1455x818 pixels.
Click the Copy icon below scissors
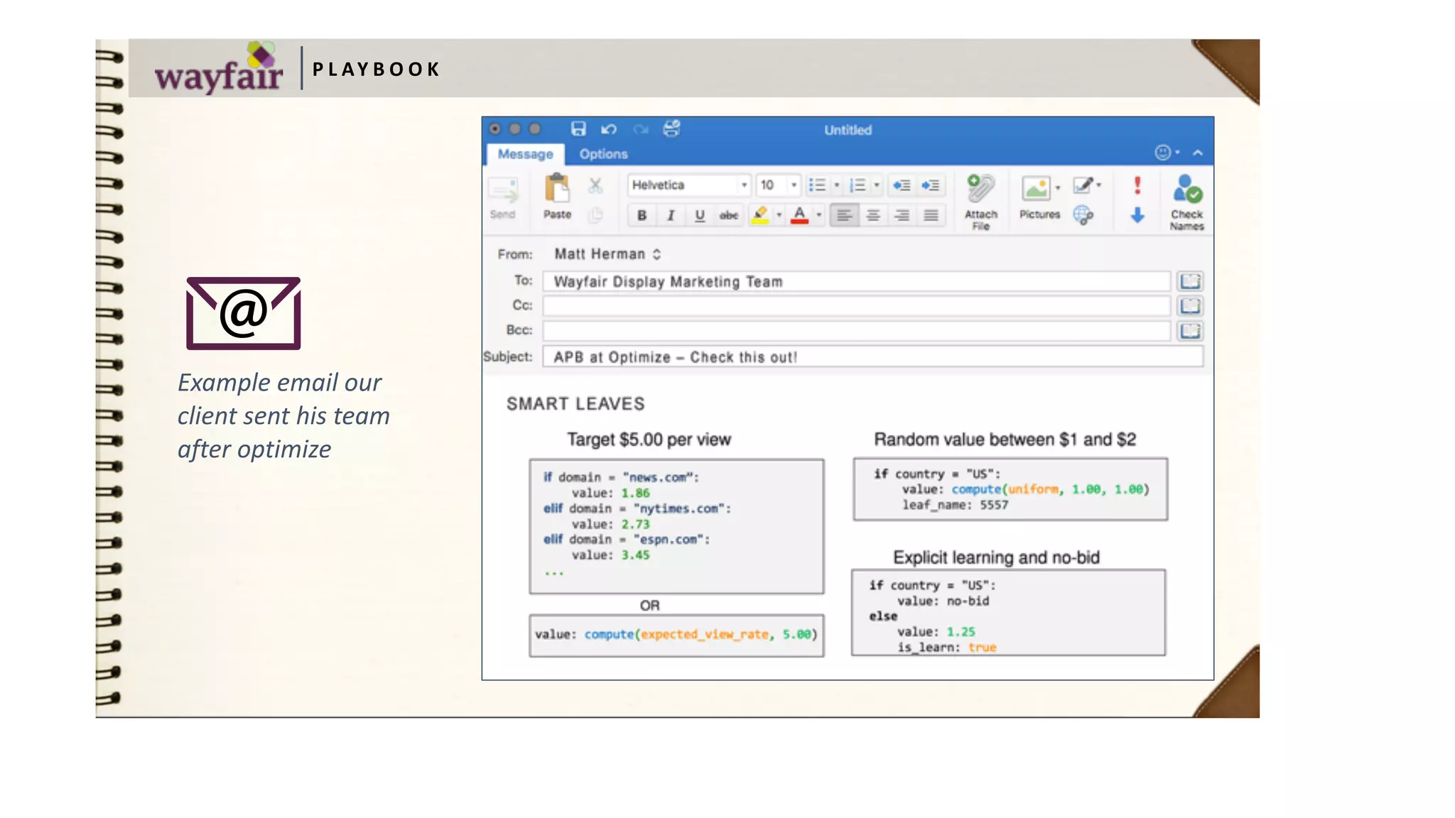click(595, 214)
